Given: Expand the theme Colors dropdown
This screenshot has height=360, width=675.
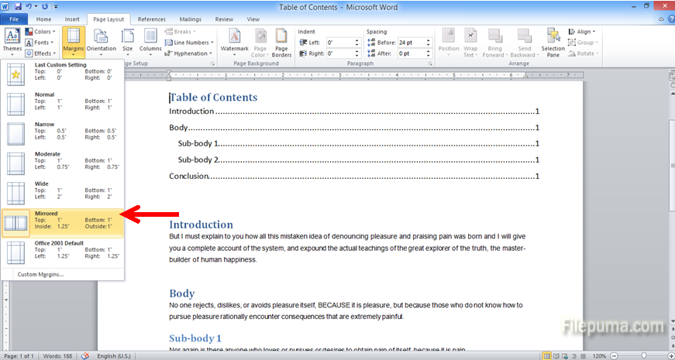Looking at the screenshot, I should click(42, 32).
